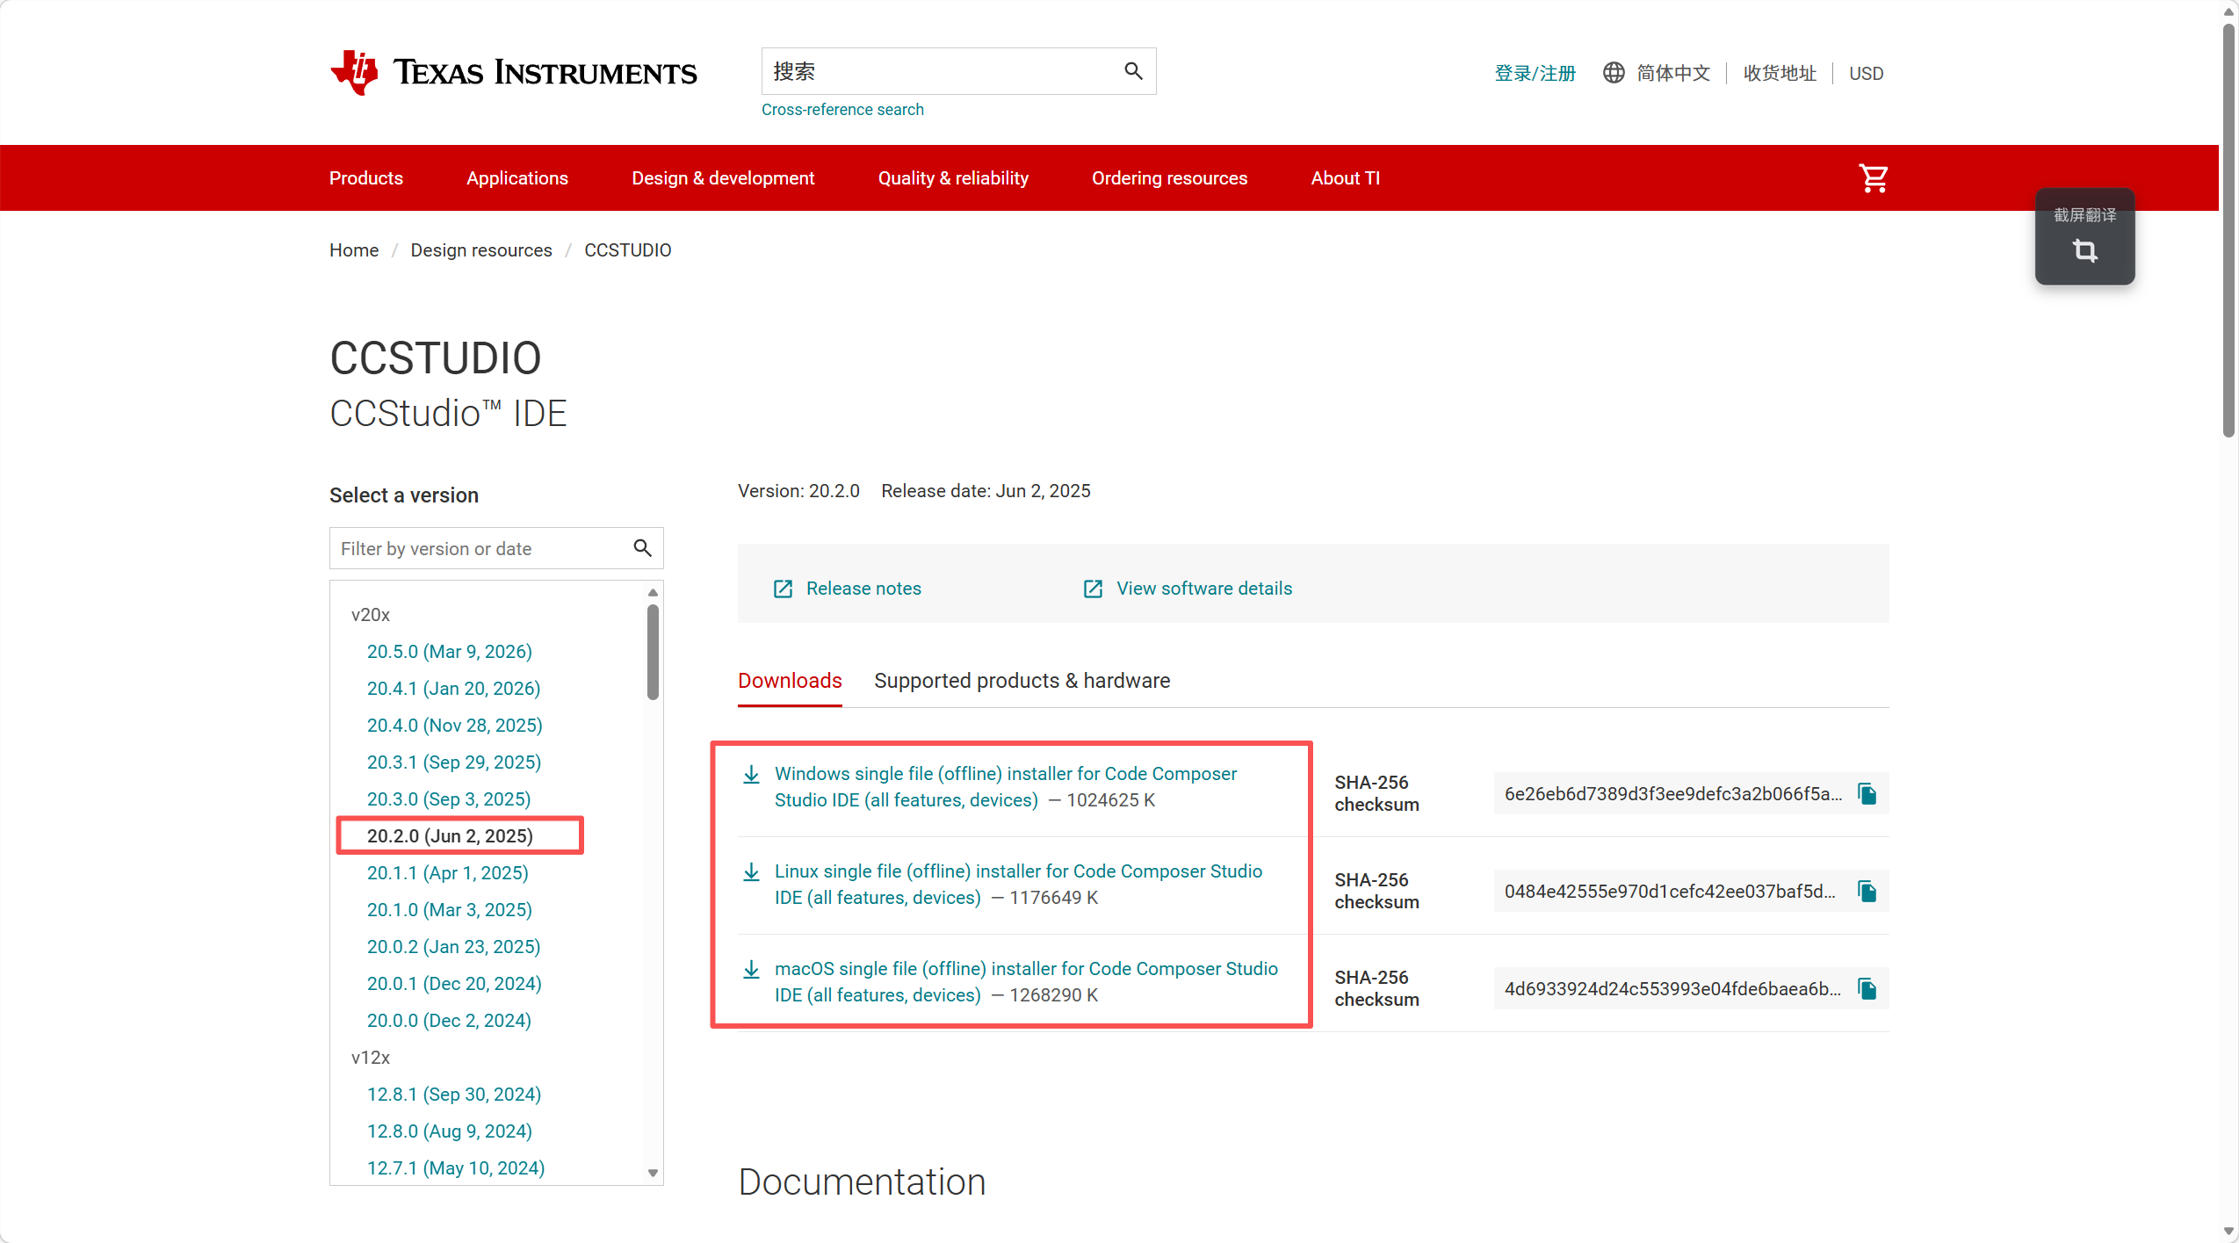
Task: Copy the Windows installer SHA-256 checksum
Action: 1867,794
